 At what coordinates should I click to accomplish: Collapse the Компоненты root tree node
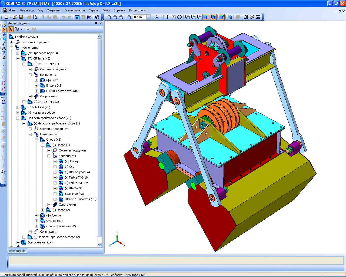click(x=11, y=48)
